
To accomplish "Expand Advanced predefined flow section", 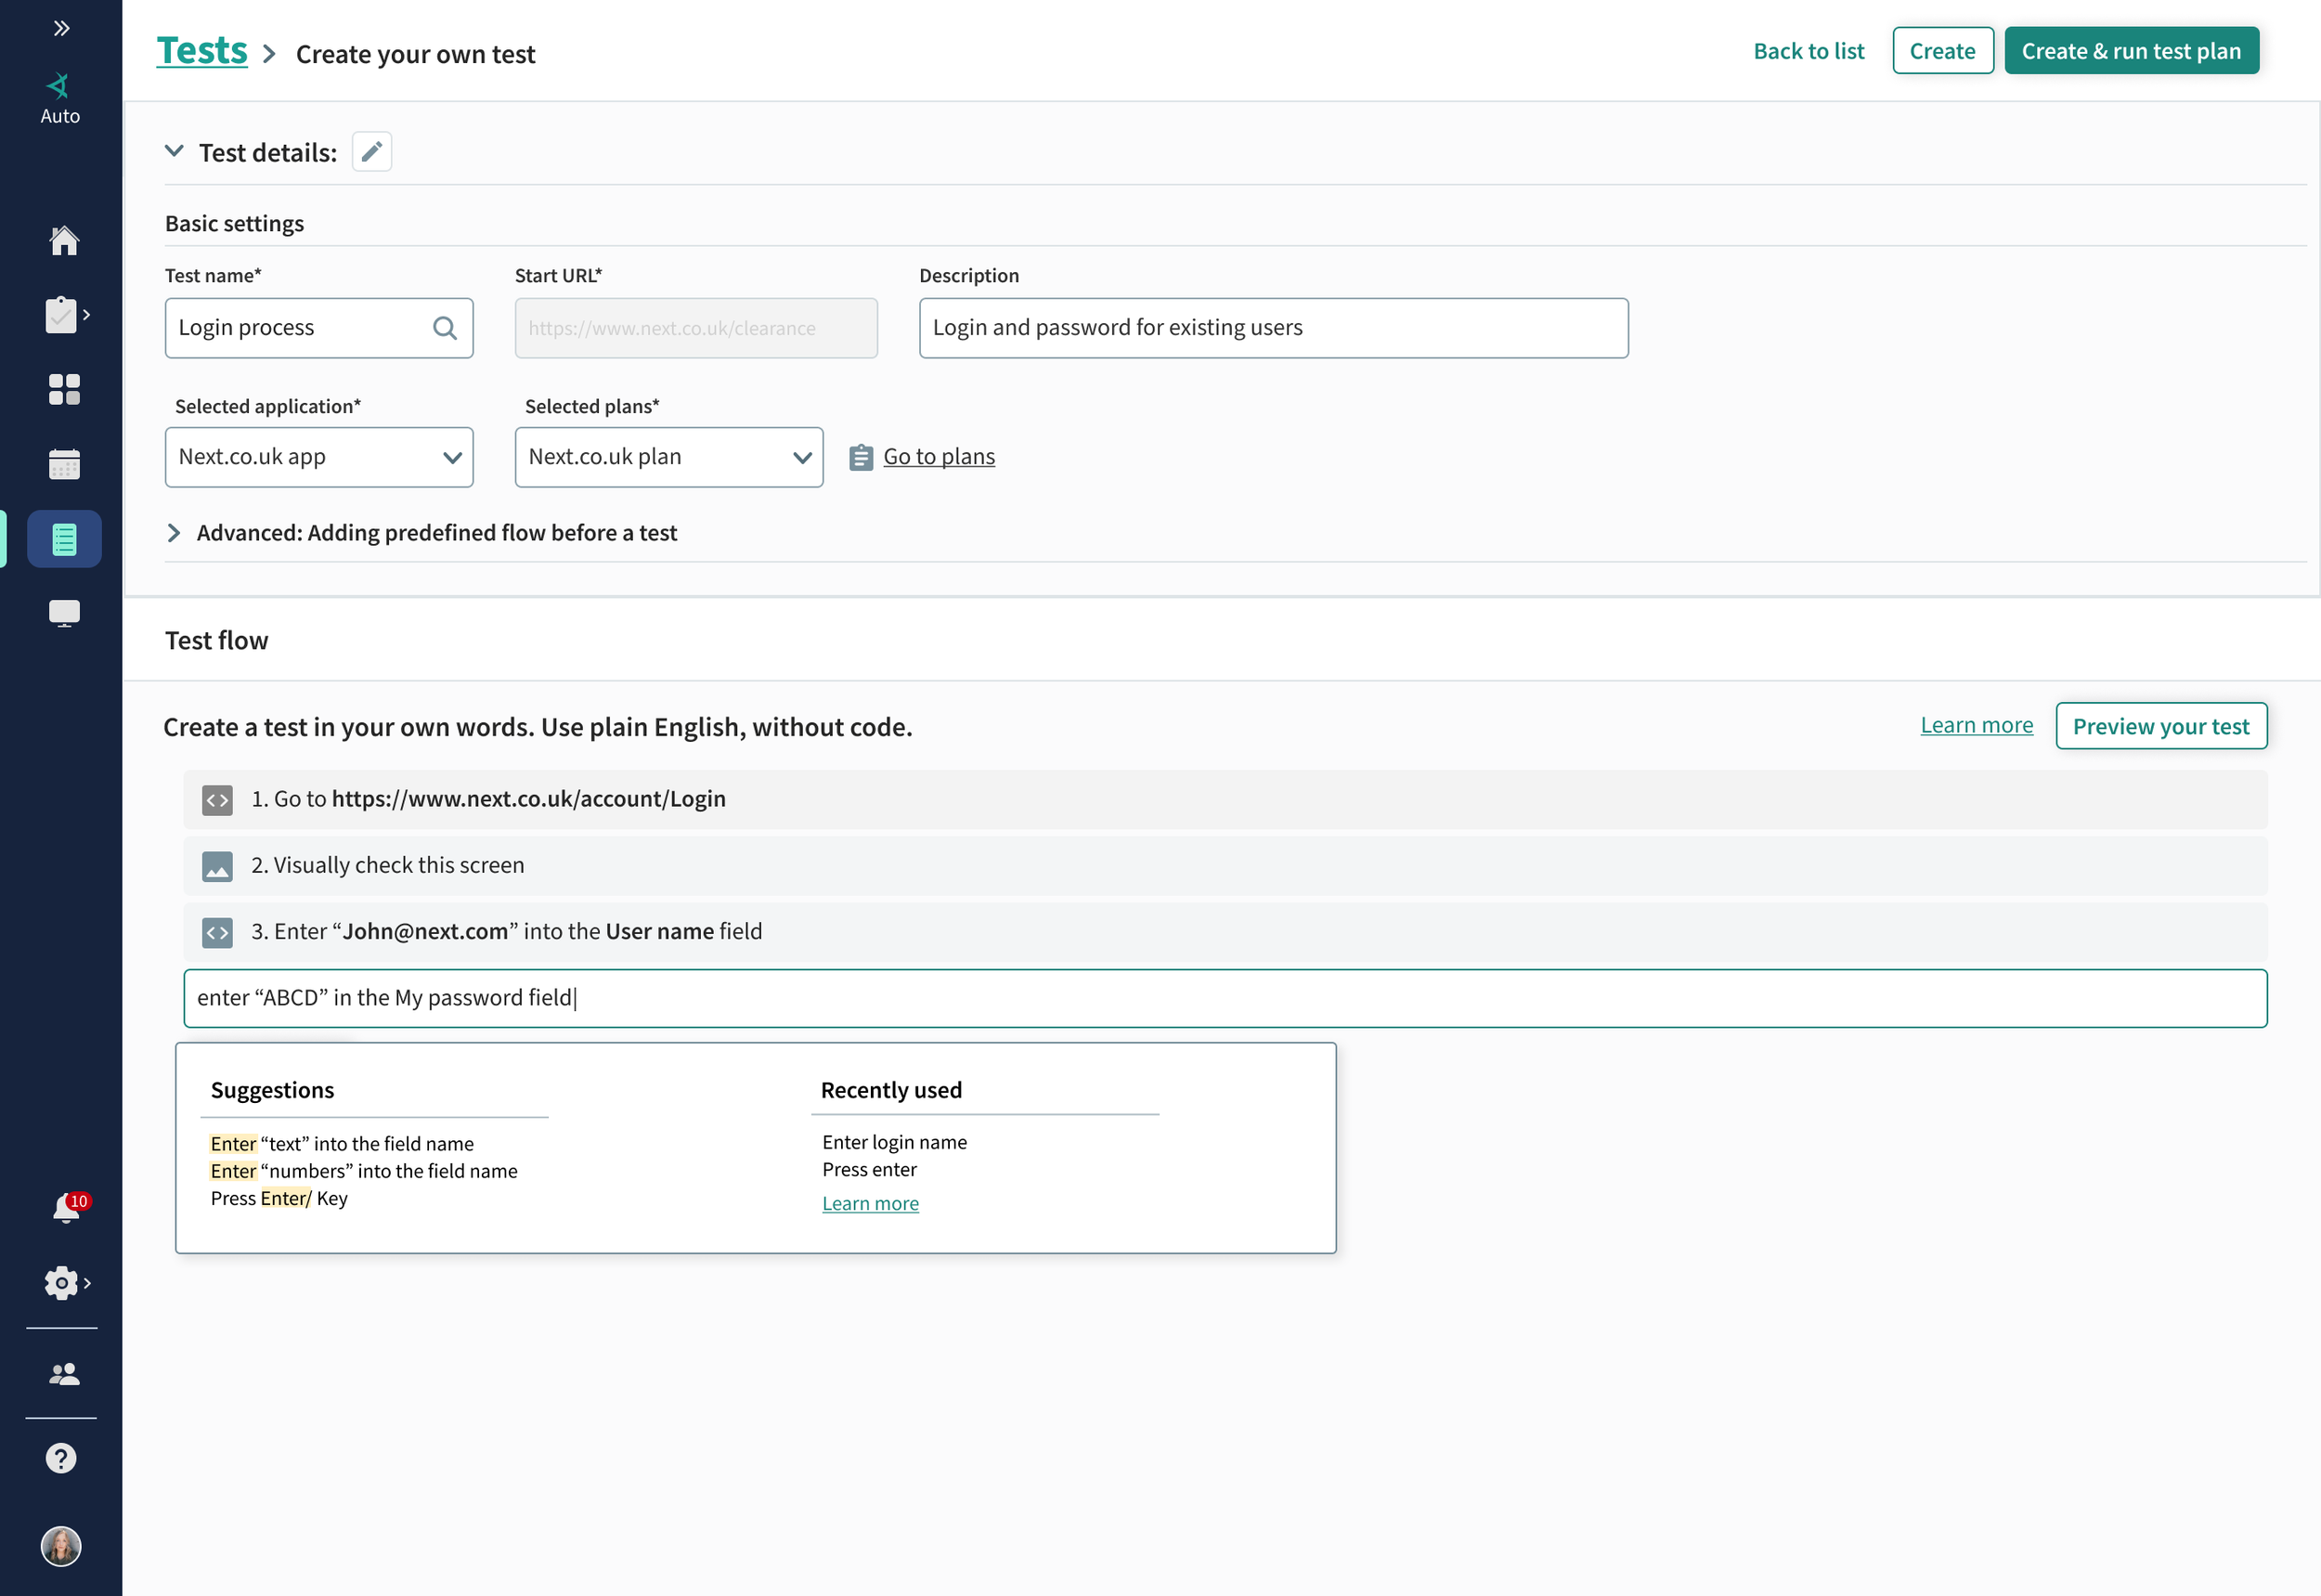I will pos(174,533).
